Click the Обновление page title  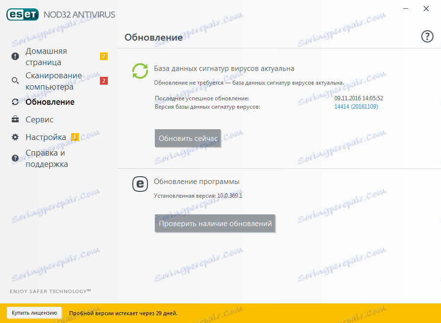153,37
